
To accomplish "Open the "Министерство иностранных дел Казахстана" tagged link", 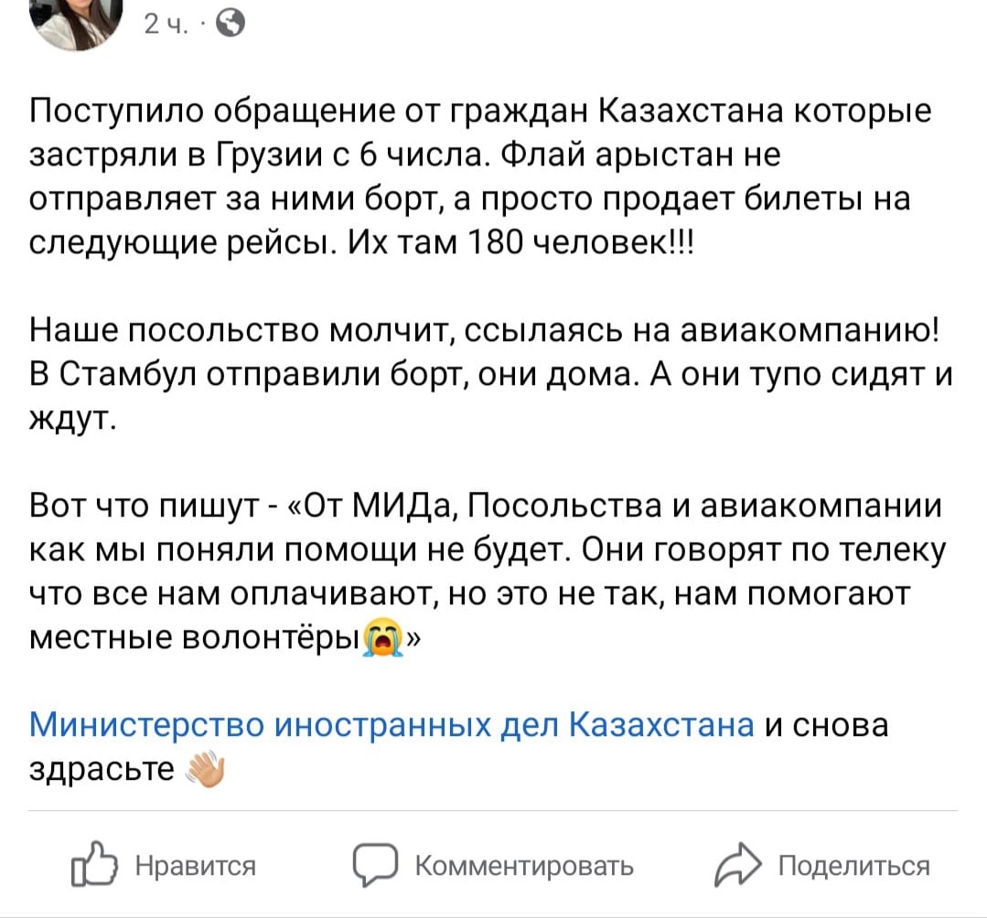I will (x=392, y=726).
